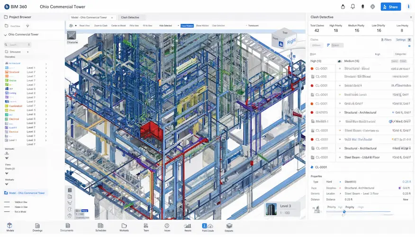The width and height of the screenshot is (415, 237).
Task: Select the Top face of the view cube
Action: pos(285,33)
